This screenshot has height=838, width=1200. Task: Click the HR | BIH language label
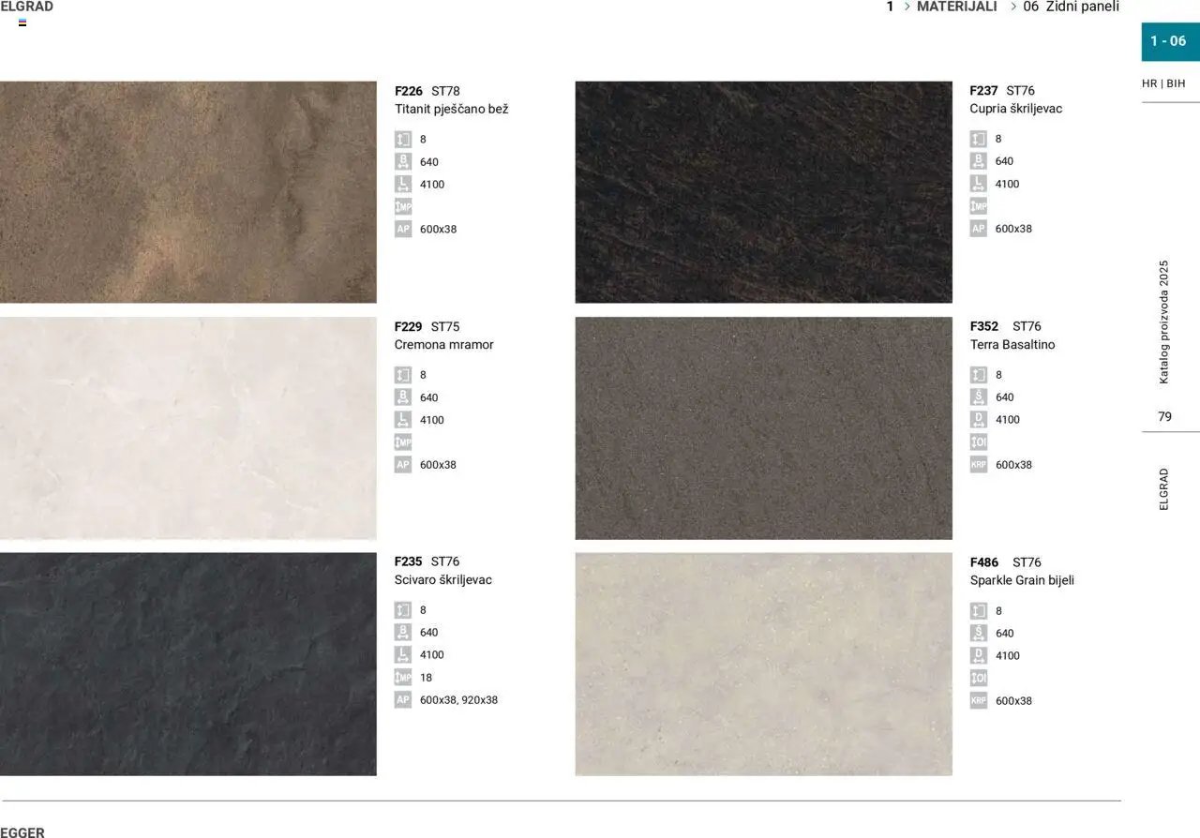[1162, 83]
